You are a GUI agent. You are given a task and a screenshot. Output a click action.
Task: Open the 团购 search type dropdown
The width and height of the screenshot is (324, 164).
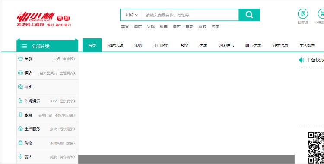132,15
